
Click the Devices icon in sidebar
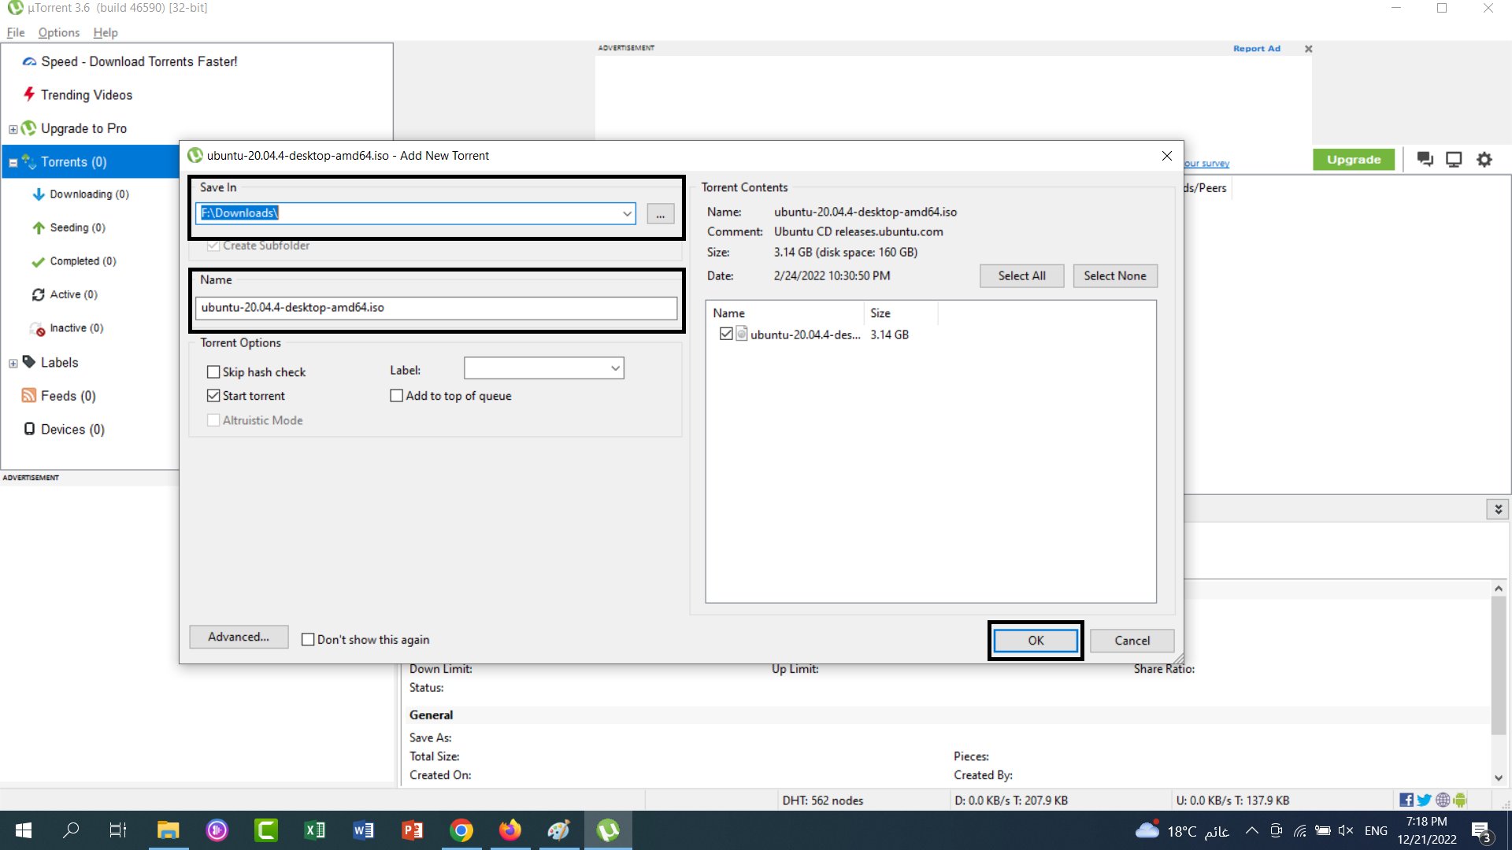(29, 429)
